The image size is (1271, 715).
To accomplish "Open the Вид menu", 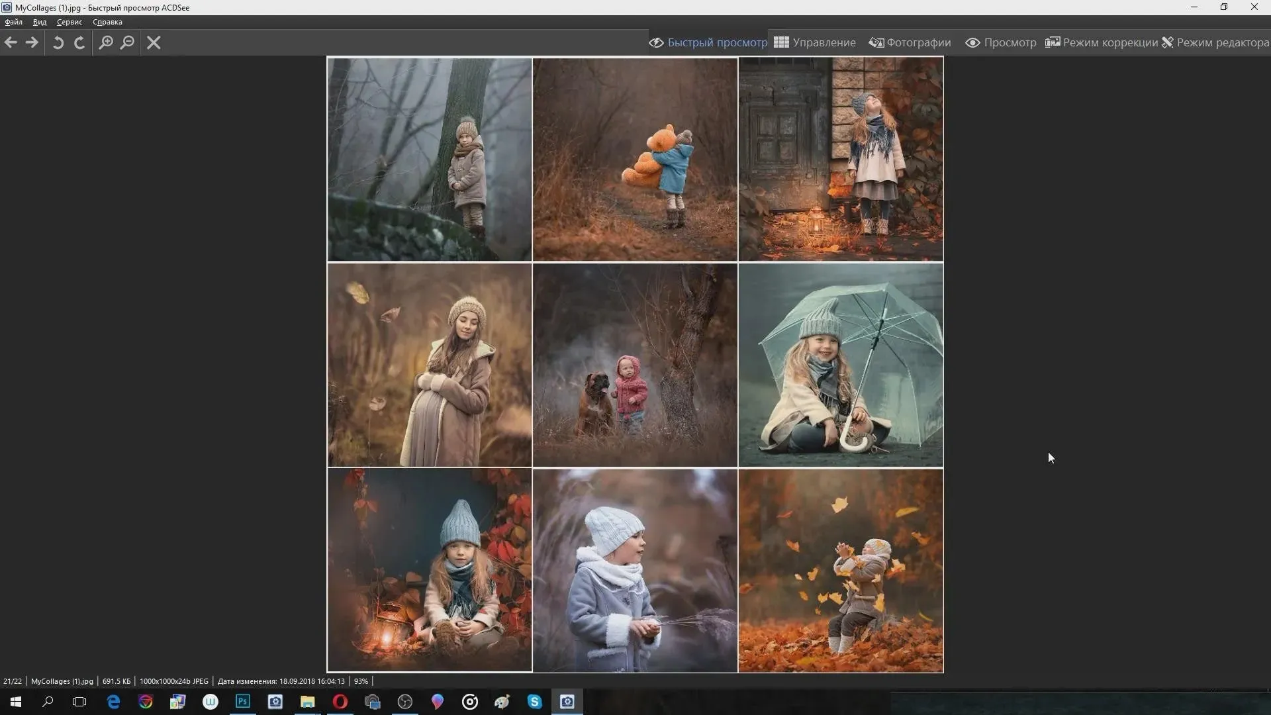I will [40, 22].
